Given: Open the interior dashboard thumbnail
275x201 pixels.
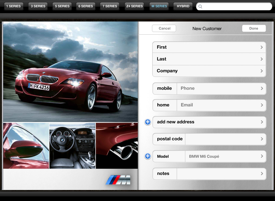Looking at the screenshot, I should pyautogui.click(x=73, y=146).
